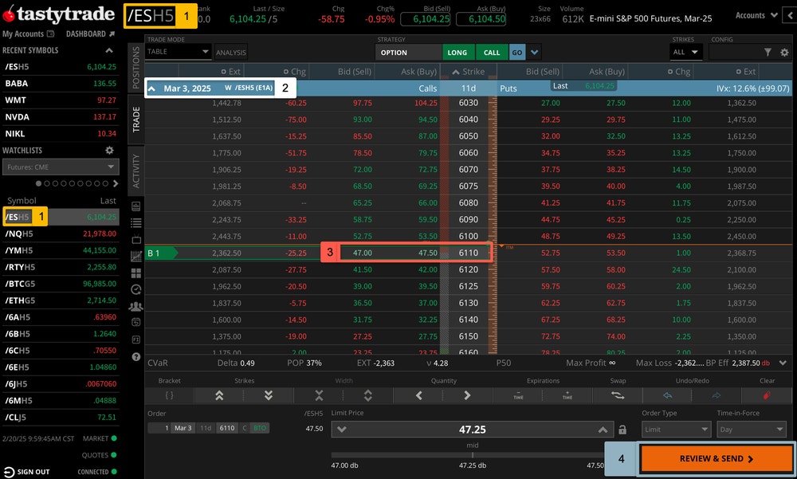Open the people group icon in sidebar
Viewport: 797px width, 479px height.
pyautogui.click(x=135, y=306)
